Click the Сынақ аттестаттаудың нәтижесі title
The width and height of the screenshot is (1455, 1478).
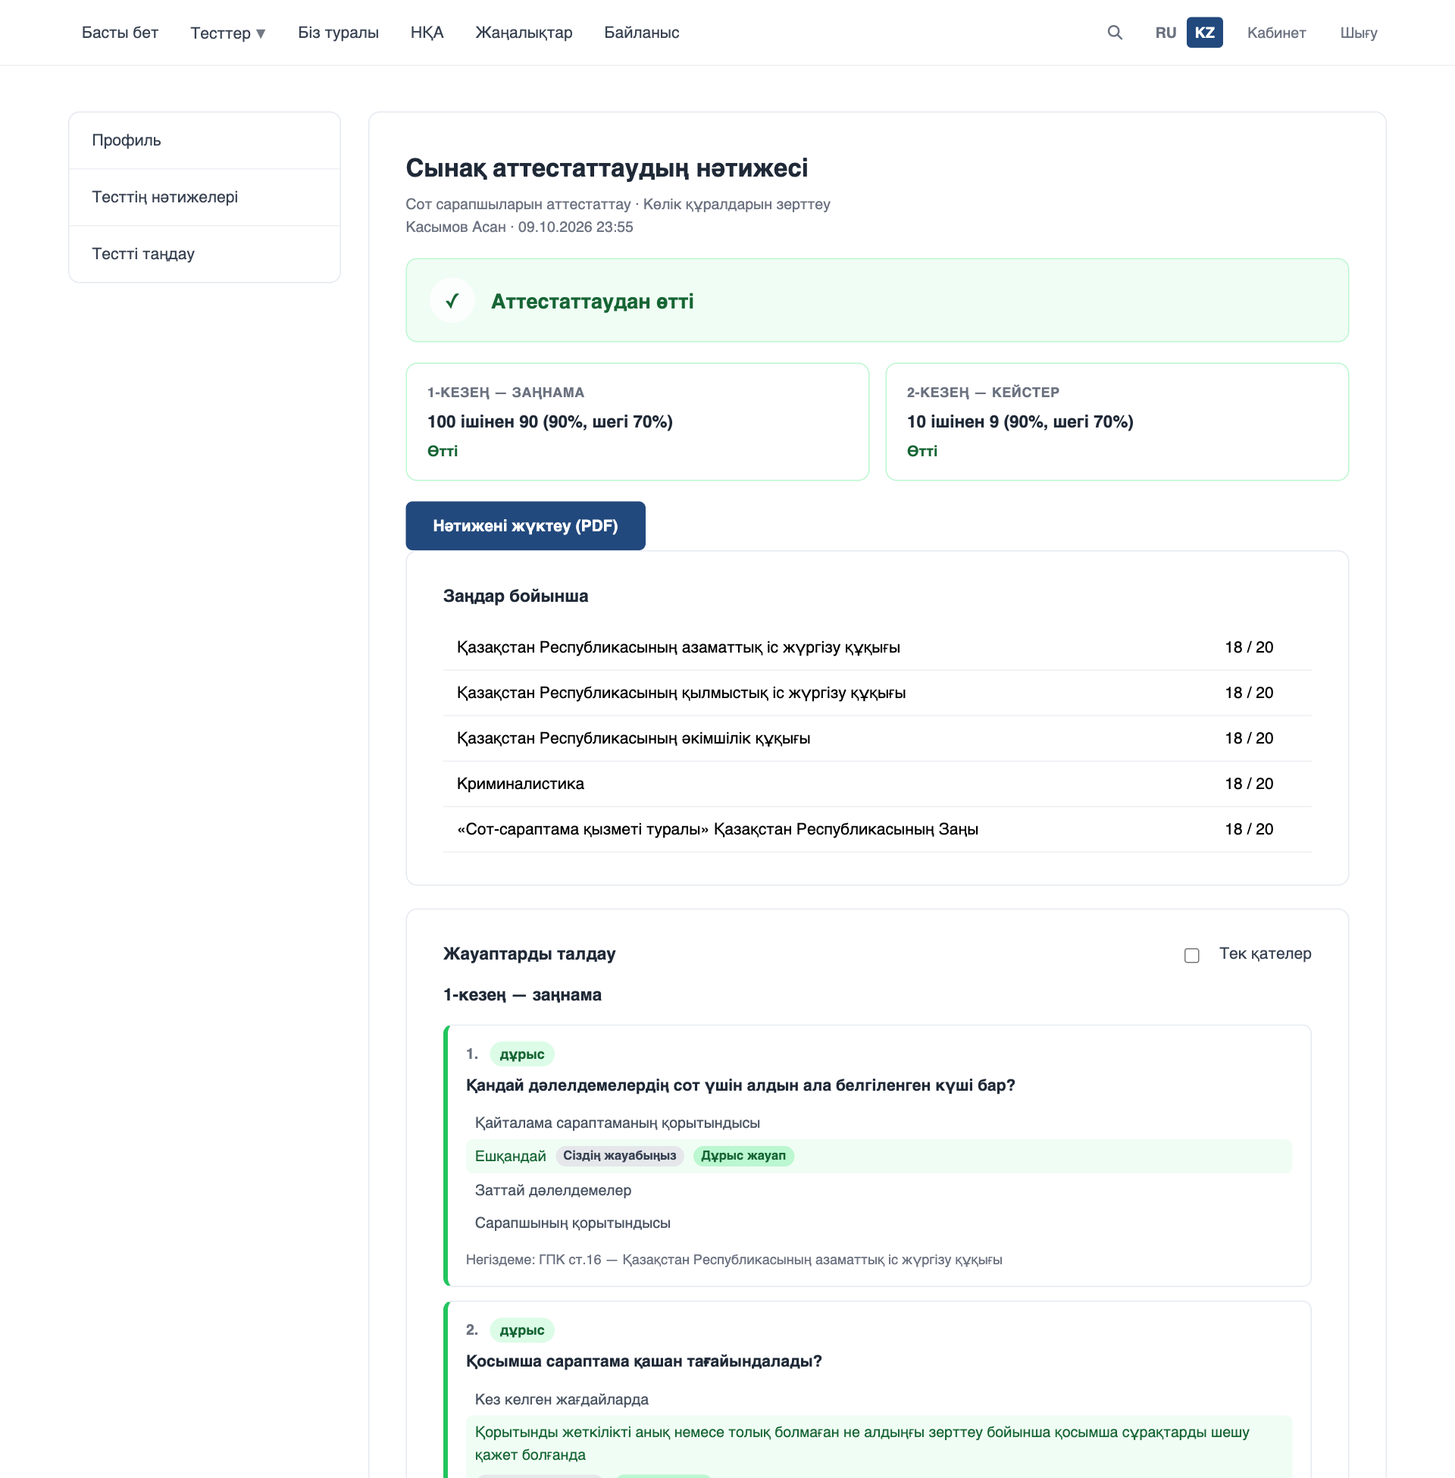(x=606, y=168)
